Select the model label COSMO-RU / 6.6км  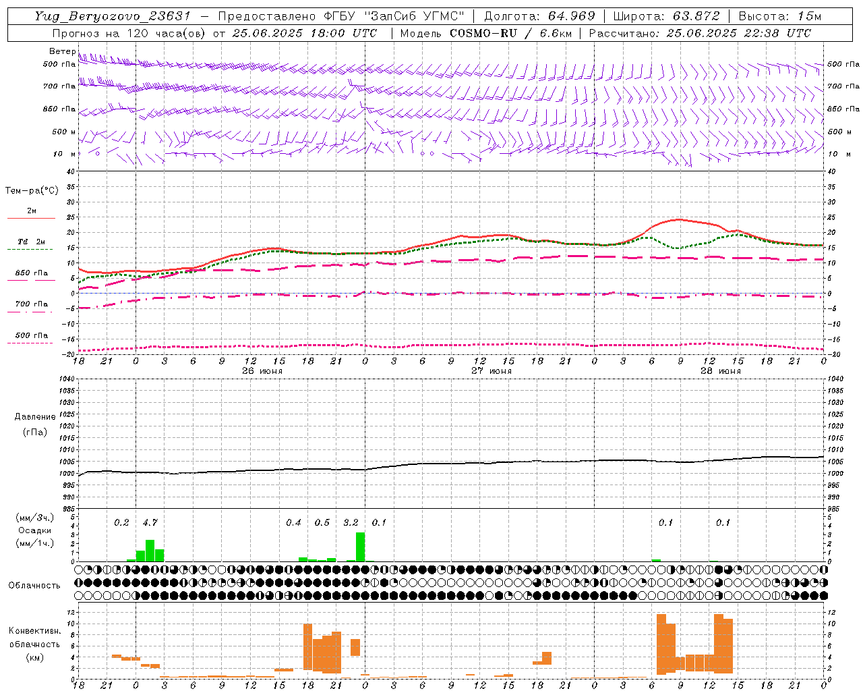(510, 33)
